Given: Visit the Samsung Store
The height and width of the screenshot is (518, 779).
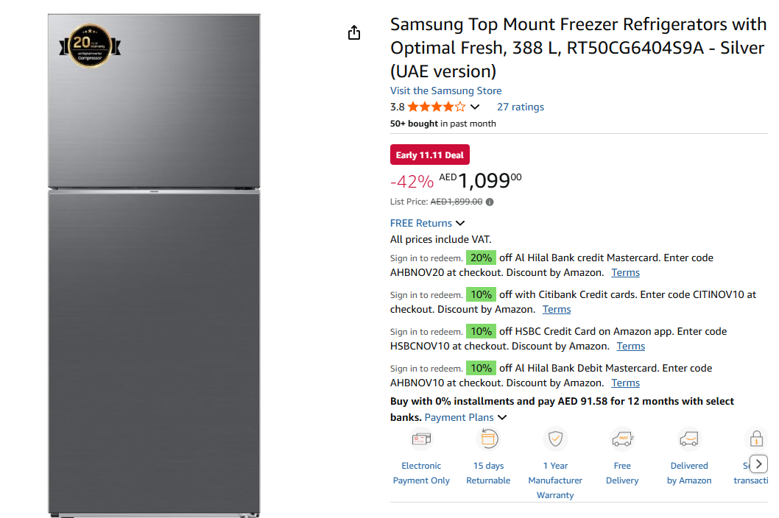Looking at the screenshot, I should (445, 91).
